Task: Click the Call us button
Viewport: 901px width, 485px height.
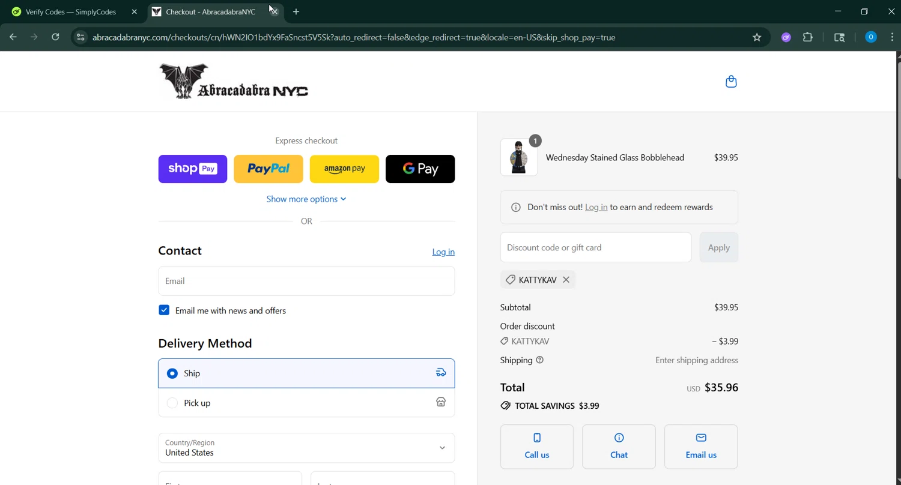Action: coord(537,447)
